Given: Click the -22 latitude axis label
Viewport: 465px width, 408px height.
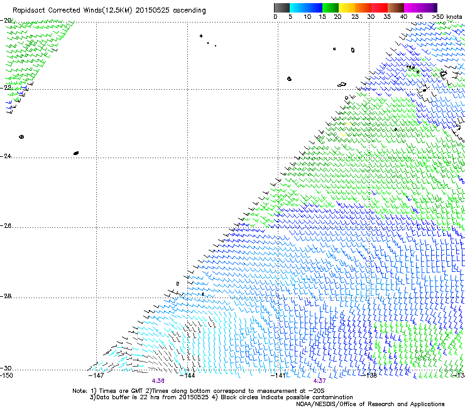Looking at the screenshot, I should tap(6, 88).
